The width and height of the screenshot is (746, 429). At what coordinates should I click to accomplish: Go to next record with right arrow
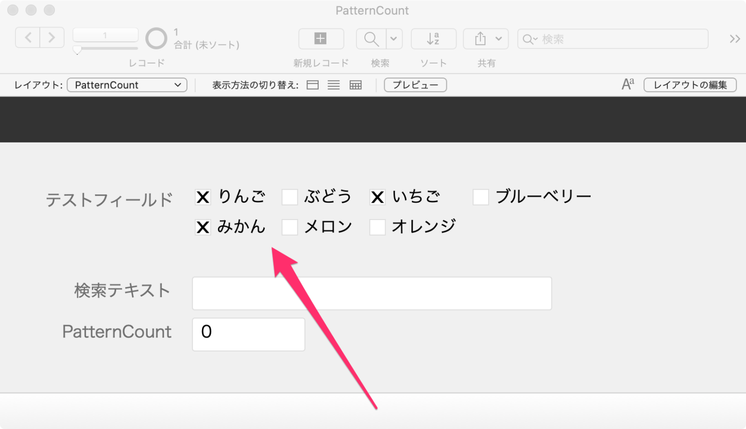[x=51, y=37]
